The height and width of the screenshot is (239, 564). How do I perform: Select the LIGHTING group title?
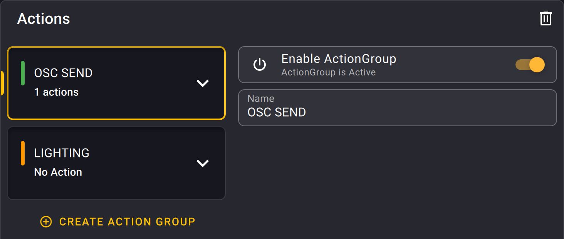tap(62, 153)
